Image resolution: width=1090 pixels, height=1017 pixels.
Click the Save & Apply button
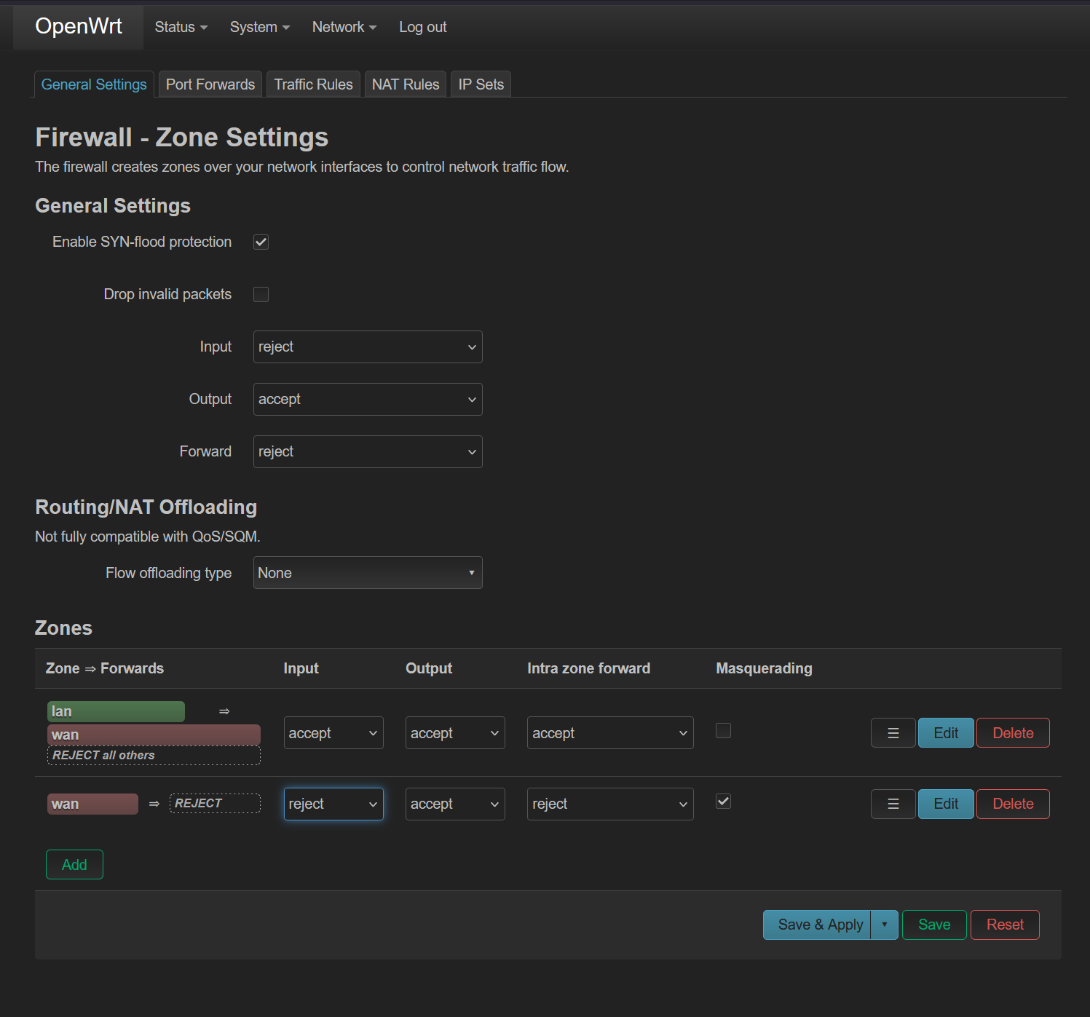817,925
